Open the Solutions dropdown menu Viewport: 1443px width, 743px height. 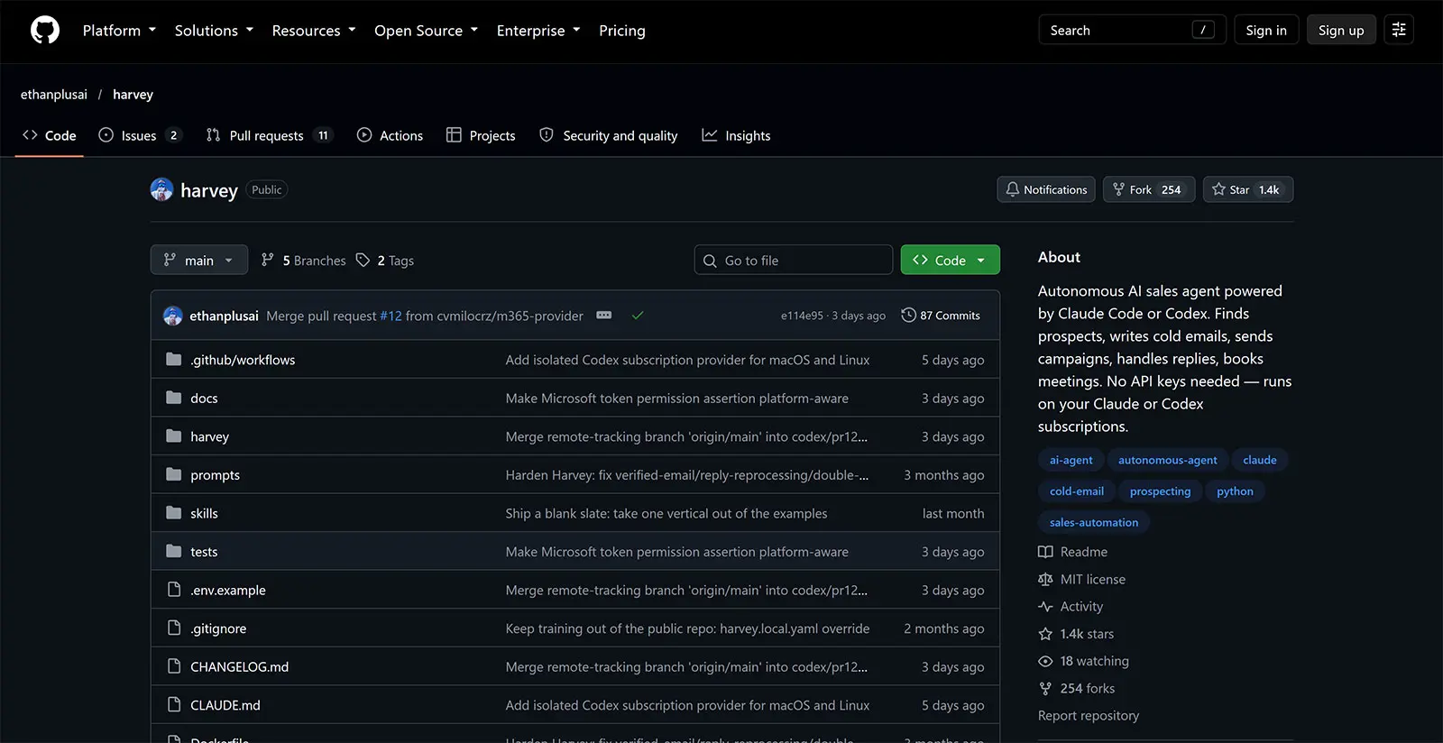(x=214, y=31)
